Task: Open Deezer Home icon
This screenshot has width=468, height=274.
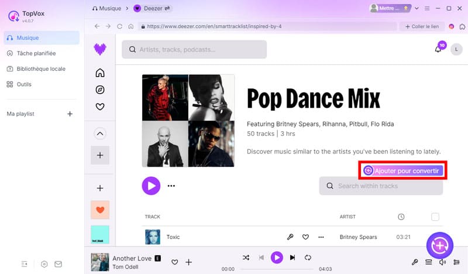Action: tap(100, 73)
